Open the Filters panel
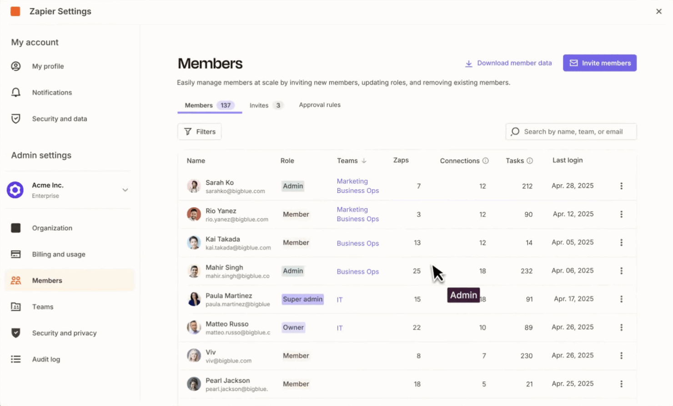 pyautogui.click(x=199, y=131)
